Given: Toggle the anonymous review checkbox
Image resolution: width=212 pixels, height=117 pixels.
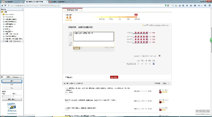Looking at the screenshot, I should (x=66, y=77).
